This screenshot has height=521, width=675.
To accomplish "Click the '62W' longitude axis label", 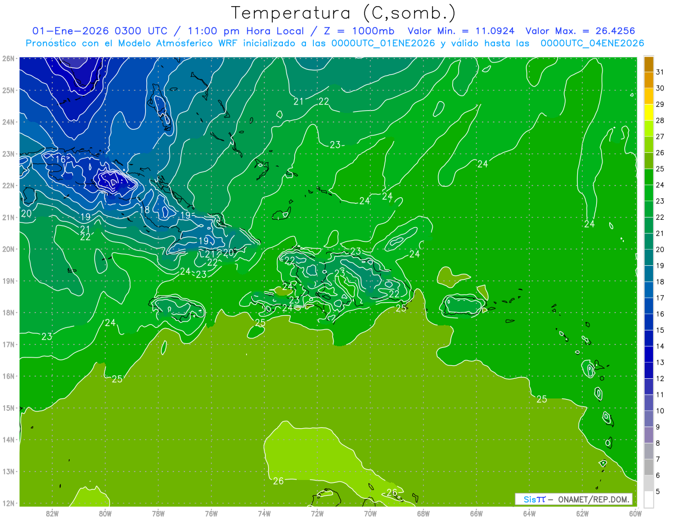I will click(x=582, y=513).
